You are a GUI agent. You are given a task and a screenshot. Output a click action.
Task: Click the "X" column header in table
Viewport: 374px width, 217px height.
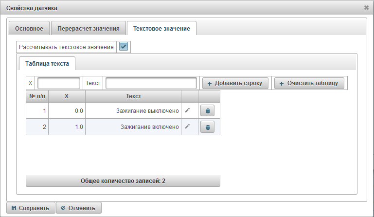click(x=67, y=96)
